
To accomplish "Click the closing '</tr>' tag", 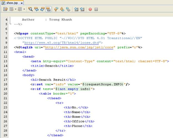I will tap(60, 131).
